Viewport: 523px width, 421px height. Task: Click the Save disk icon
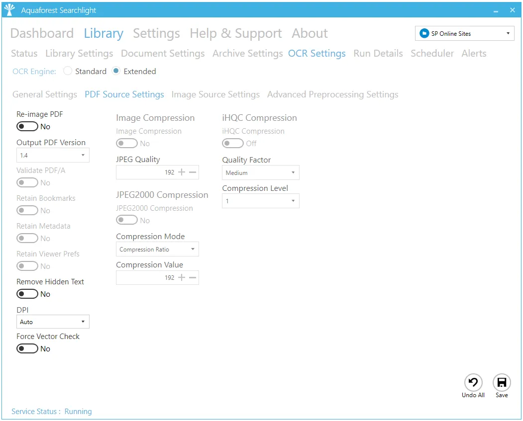tap(502, 382)
